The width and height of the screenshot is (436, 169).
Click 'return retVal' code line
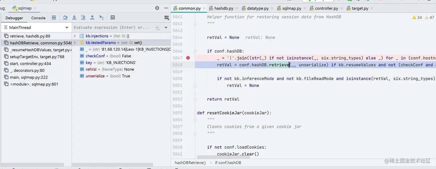pos(223,99)
